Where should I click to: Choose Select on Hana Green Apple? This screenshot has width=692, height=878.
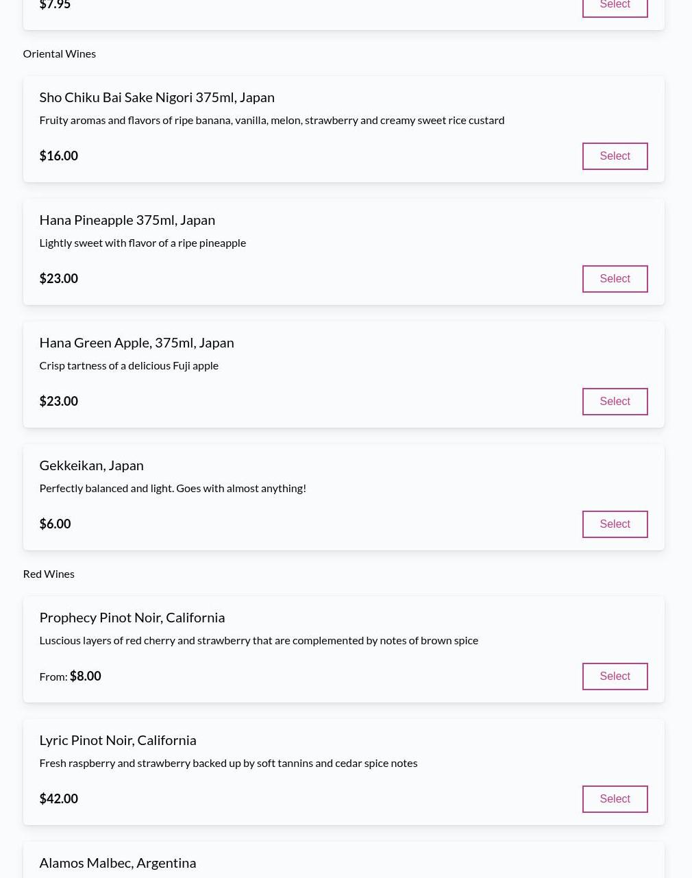point(615,402)
